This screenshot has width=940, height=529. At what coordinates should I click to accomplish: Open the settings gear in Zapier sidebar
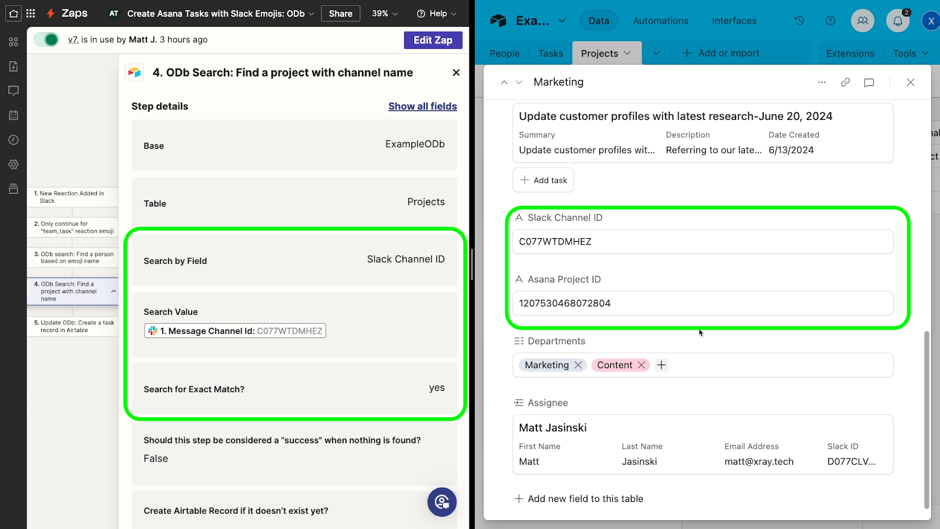(14, 165)
